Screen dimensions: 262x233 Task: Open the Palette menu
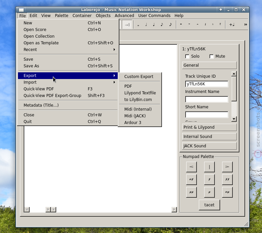62,16
